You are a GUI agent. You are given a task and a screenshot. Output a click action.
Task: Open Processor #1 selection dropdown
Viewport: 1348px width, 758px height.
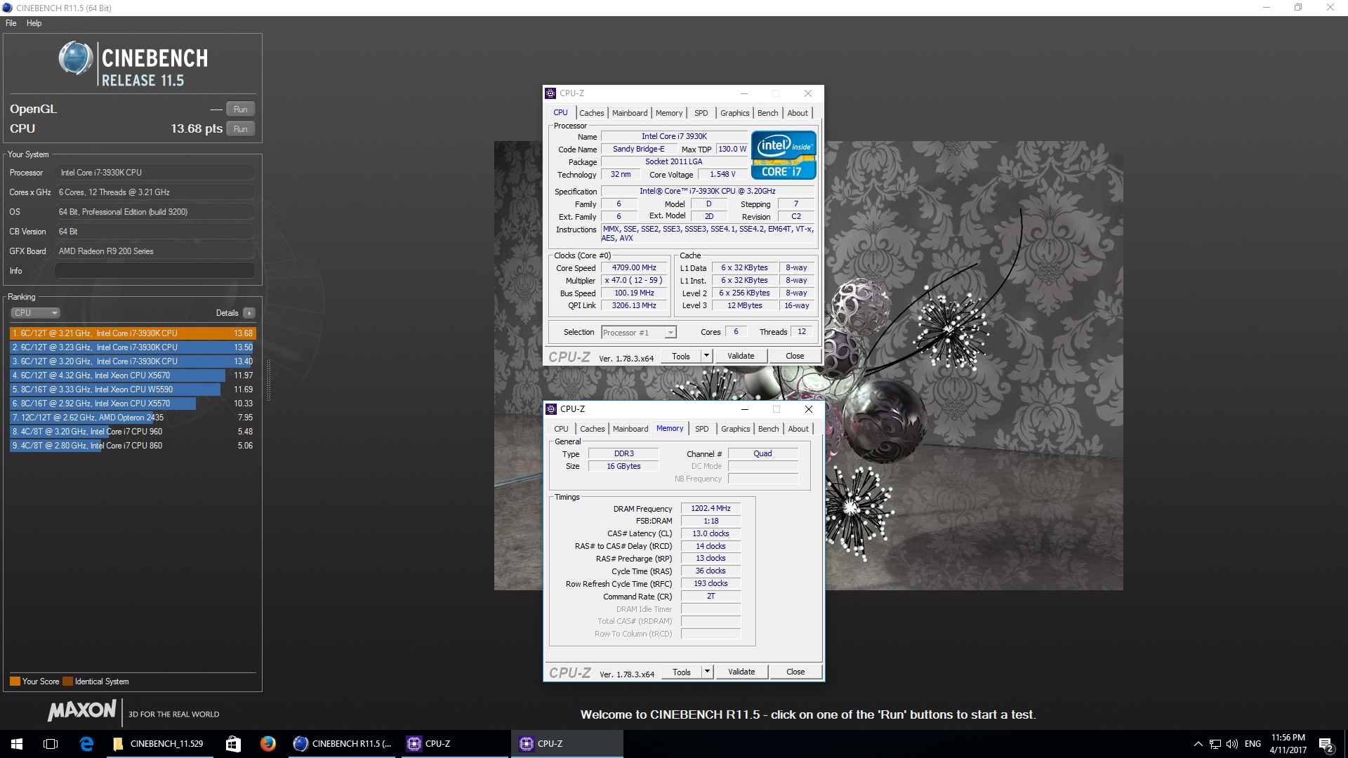[x=638, y=333]
